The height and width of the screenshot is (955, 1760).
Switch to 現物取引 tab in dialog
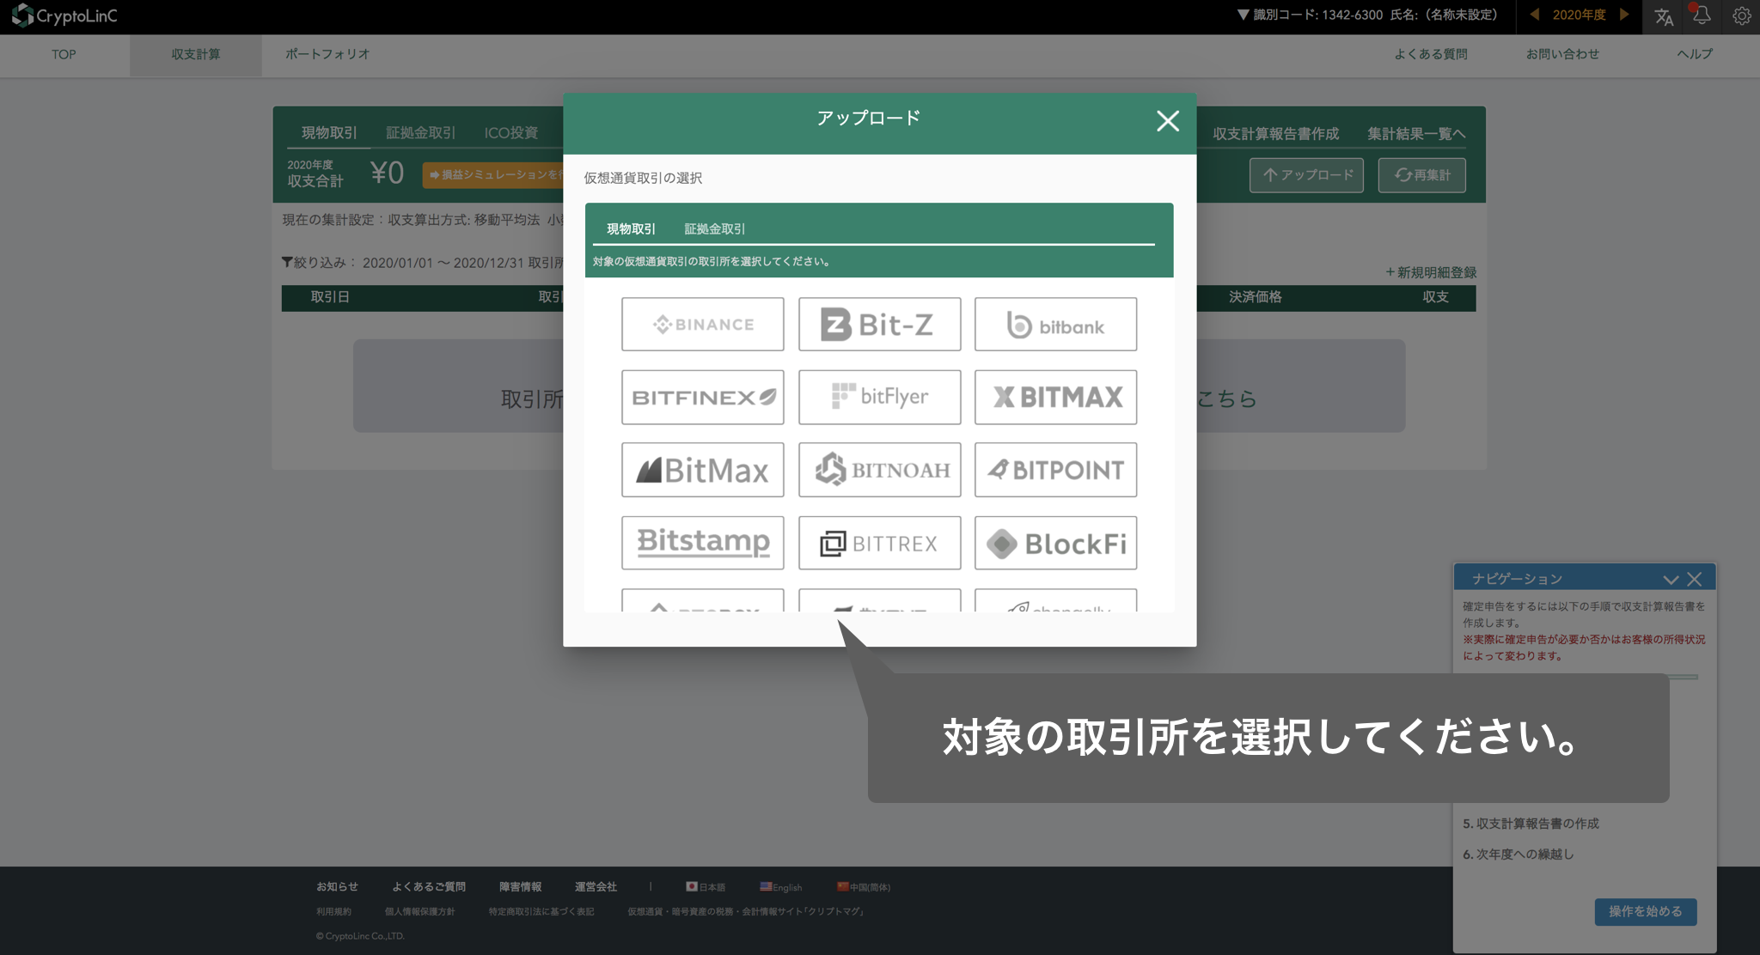click(x=631, y=229)
